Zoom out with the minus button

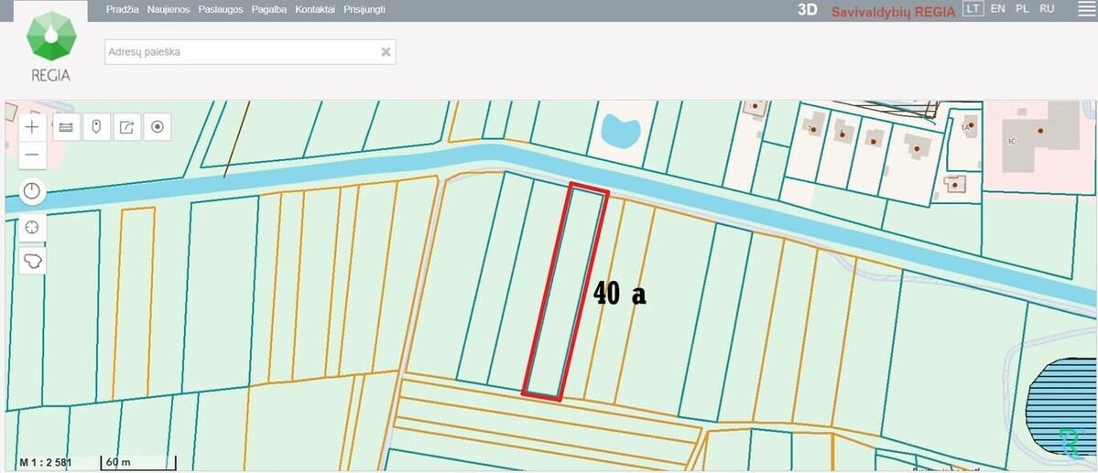click(x=32, y=155)
